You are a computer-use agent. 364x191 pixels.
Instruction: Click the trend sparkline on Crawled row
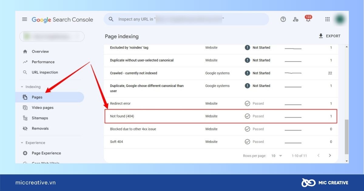pos(293,73)
